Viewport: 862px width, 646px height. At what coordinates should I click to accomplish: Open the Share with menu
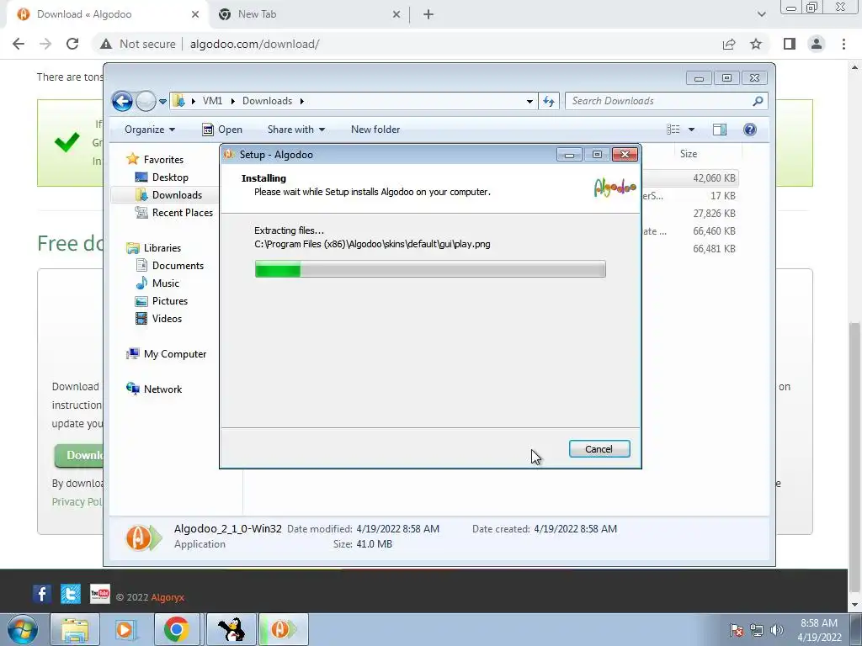[295, 130]
